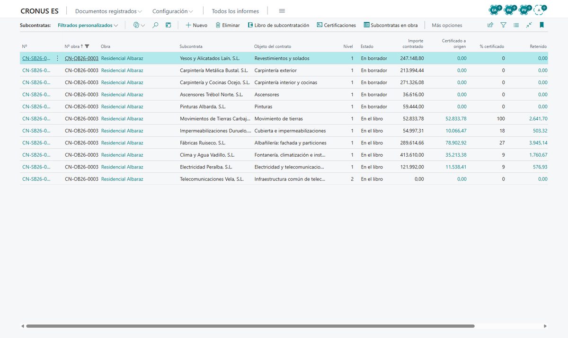Click the bookmark icon
The image size is (568, 338).
coord(541,25)
